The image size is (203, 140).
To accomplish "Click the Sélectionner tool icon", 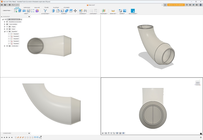I will click(133, 11).
